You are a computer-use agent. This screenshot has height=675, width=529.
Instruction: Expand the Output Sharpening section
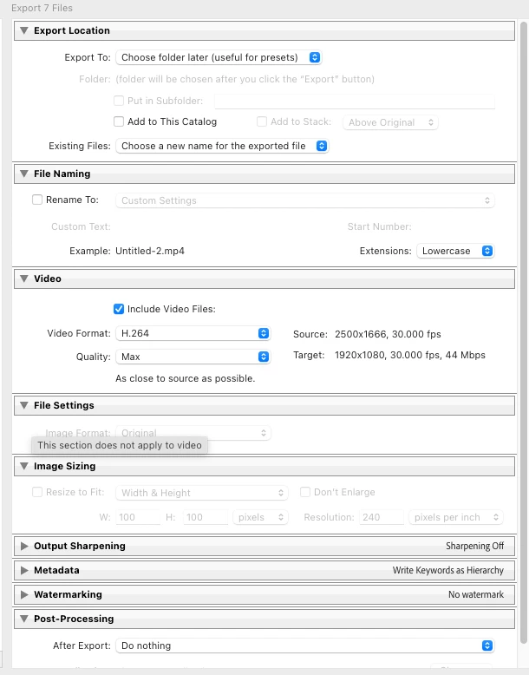24,546
